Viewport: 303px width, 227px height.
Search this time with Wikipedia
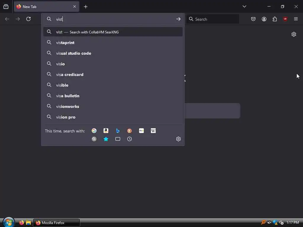pyautogui.click(x=153, y=131)
